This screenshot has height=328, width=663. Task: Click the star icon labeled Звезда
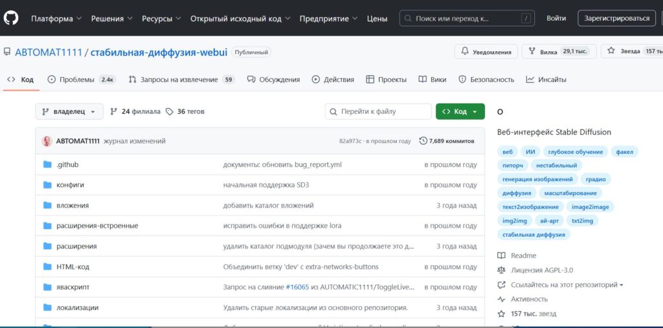pyautogui.click(x=611, y=52)
